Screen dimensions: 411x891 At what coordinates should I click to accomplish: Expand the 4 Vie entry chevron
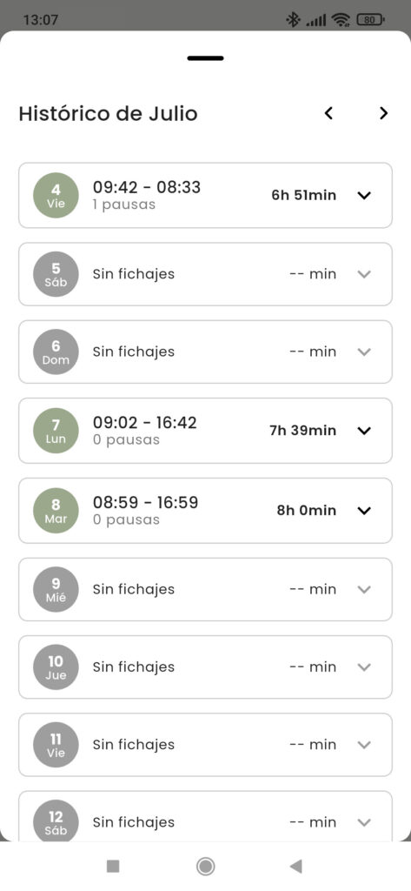pyautogui.click(x=364, y=196)
